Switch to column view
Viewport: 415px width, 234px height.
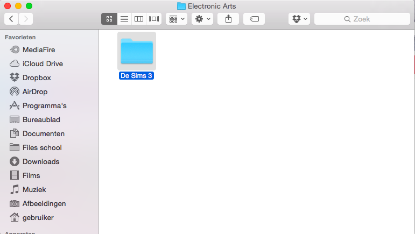point(139,19)
